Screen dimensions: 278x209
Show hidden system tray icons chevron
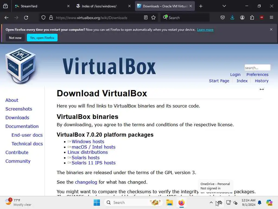click(211, 202)
